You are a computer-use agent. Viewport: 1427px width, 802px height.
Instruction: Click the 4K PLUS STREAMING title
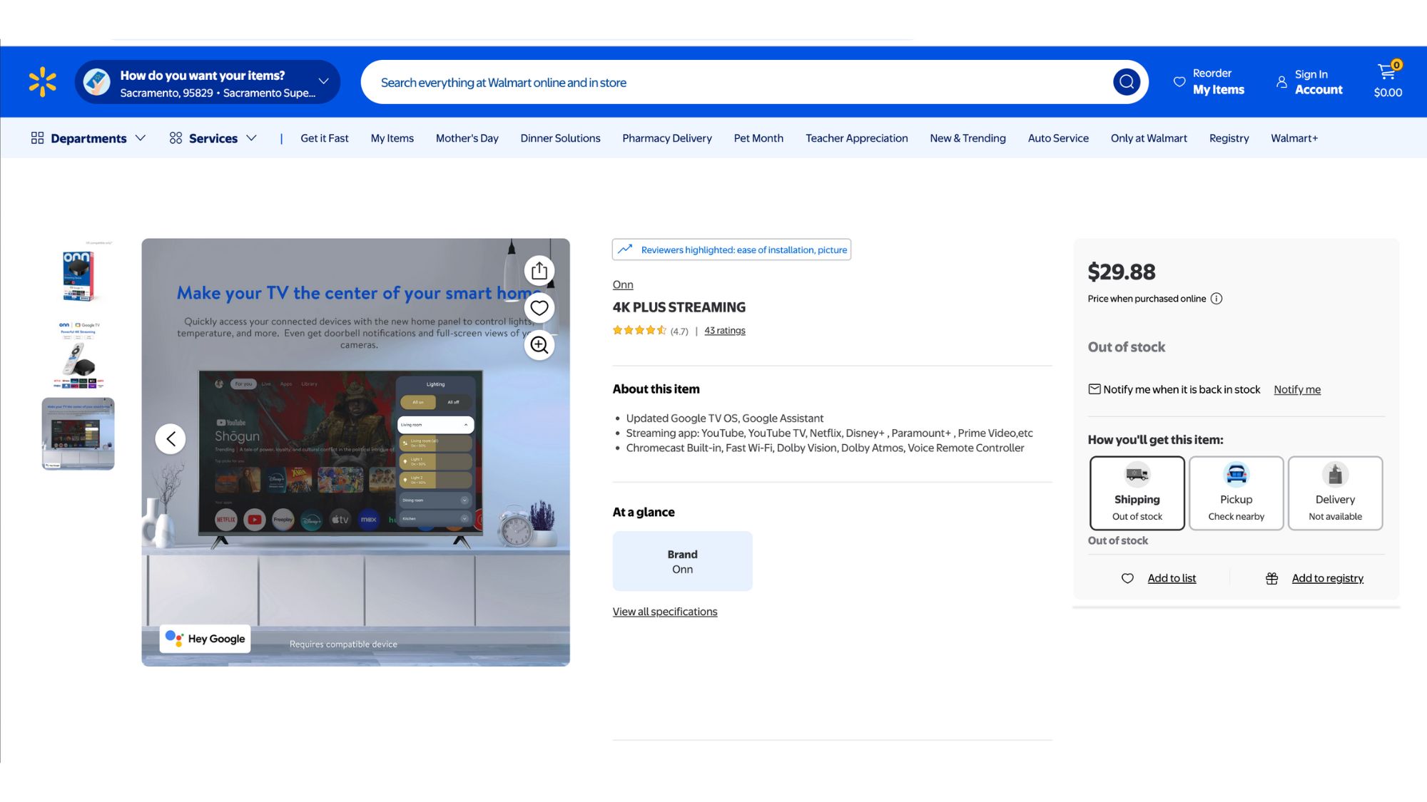tap(679, 307)
